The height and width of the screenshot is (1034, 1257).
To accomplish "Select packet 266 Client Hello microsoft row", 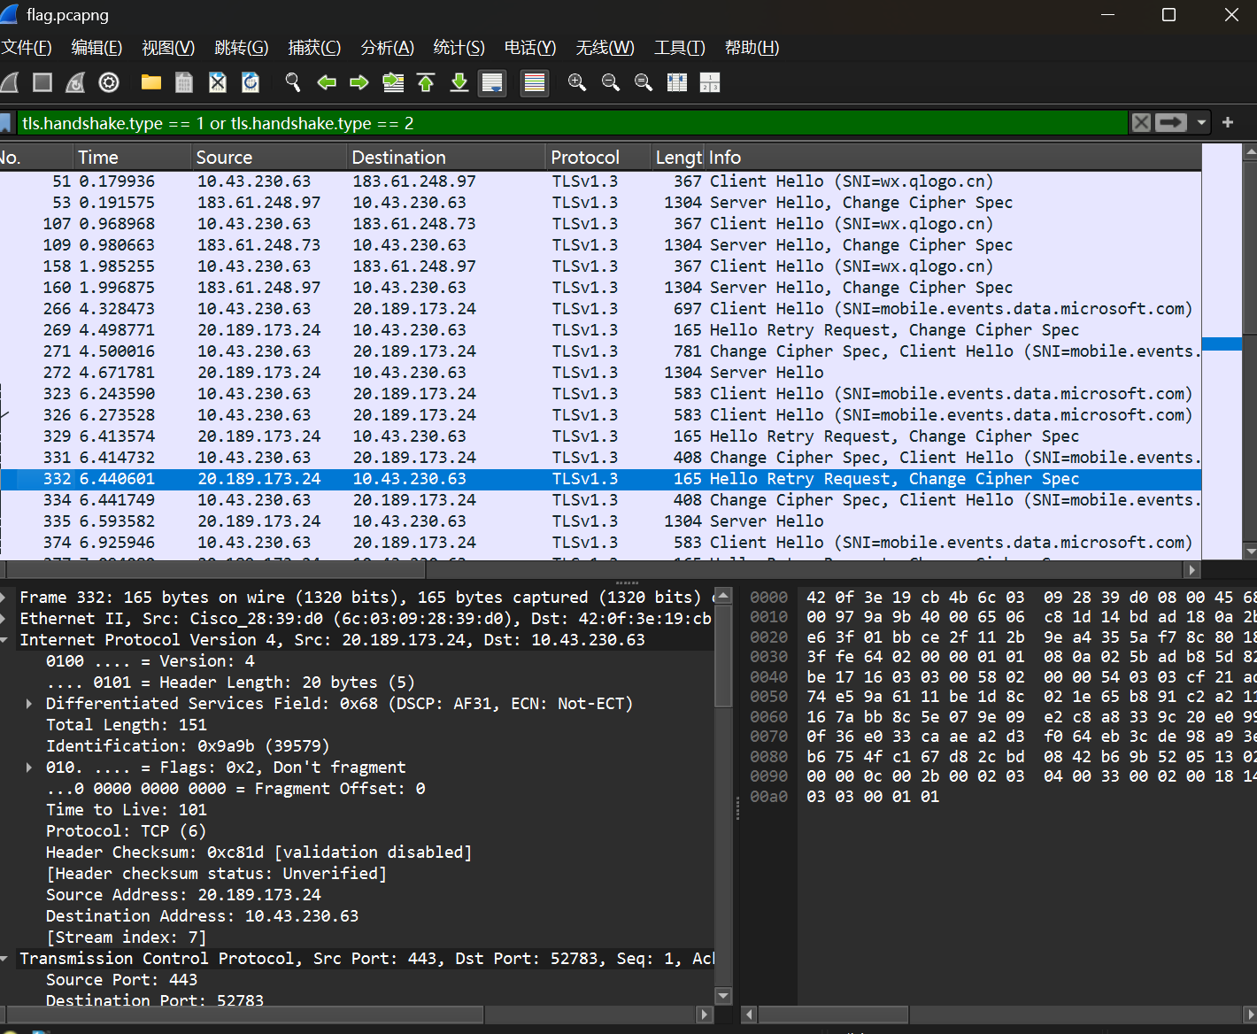I will pyautogui.click(x=600, y=309).
